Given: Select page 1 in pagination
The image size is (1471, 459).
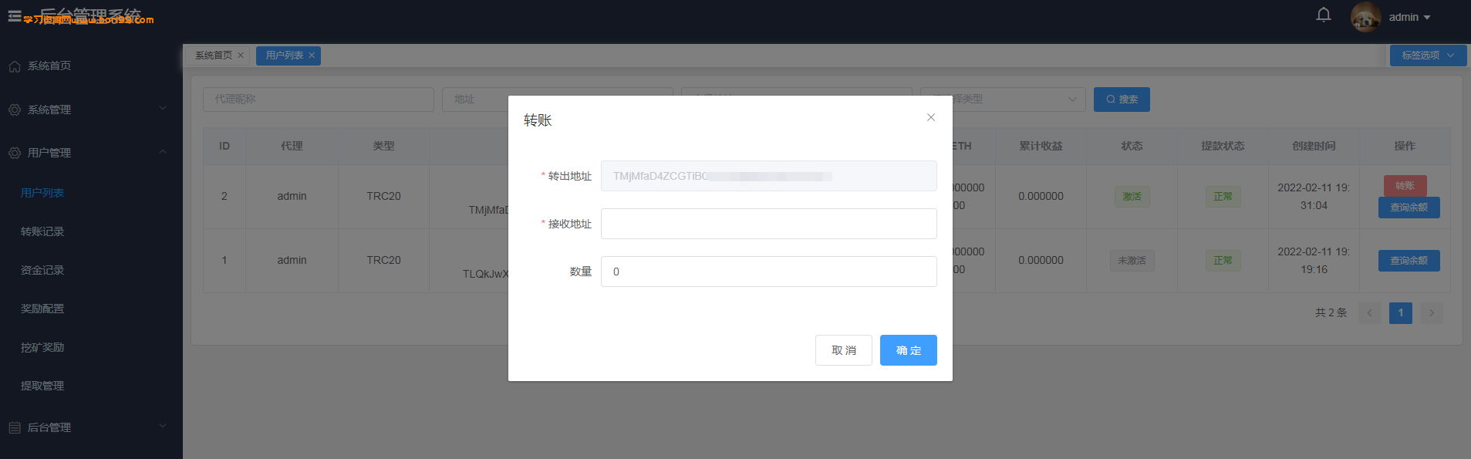Looking at the screenshot, I should coord(1401,312).
